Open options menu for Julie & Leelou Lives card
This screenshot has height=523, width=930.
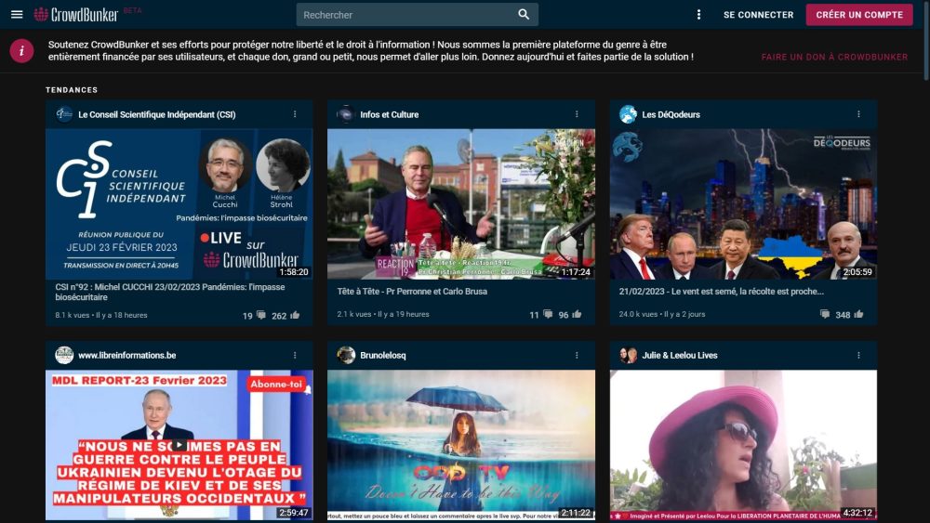[858, 355]
